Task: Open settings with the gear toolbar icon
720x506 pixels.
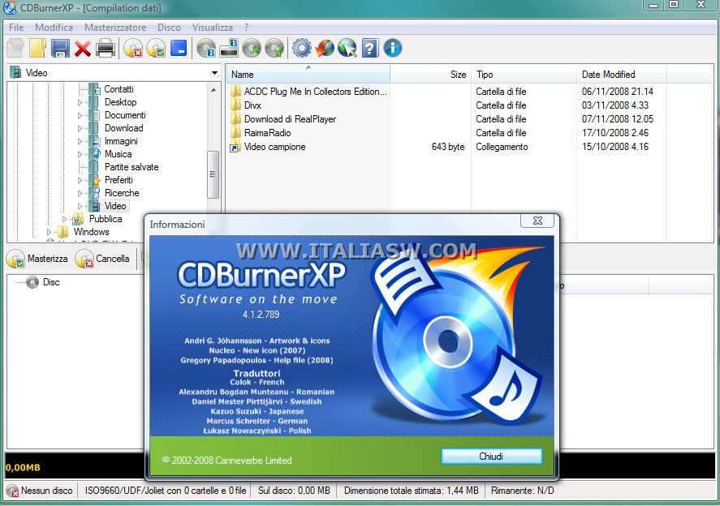Action: click(302, 48)
